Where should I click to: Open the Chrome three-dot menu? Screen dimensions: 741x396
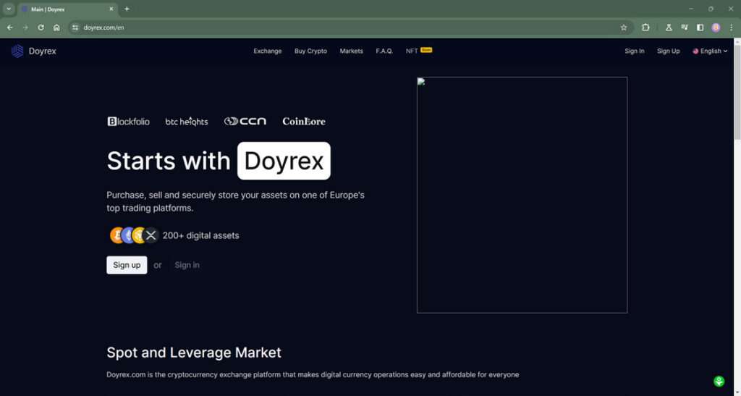click(731, 28)
